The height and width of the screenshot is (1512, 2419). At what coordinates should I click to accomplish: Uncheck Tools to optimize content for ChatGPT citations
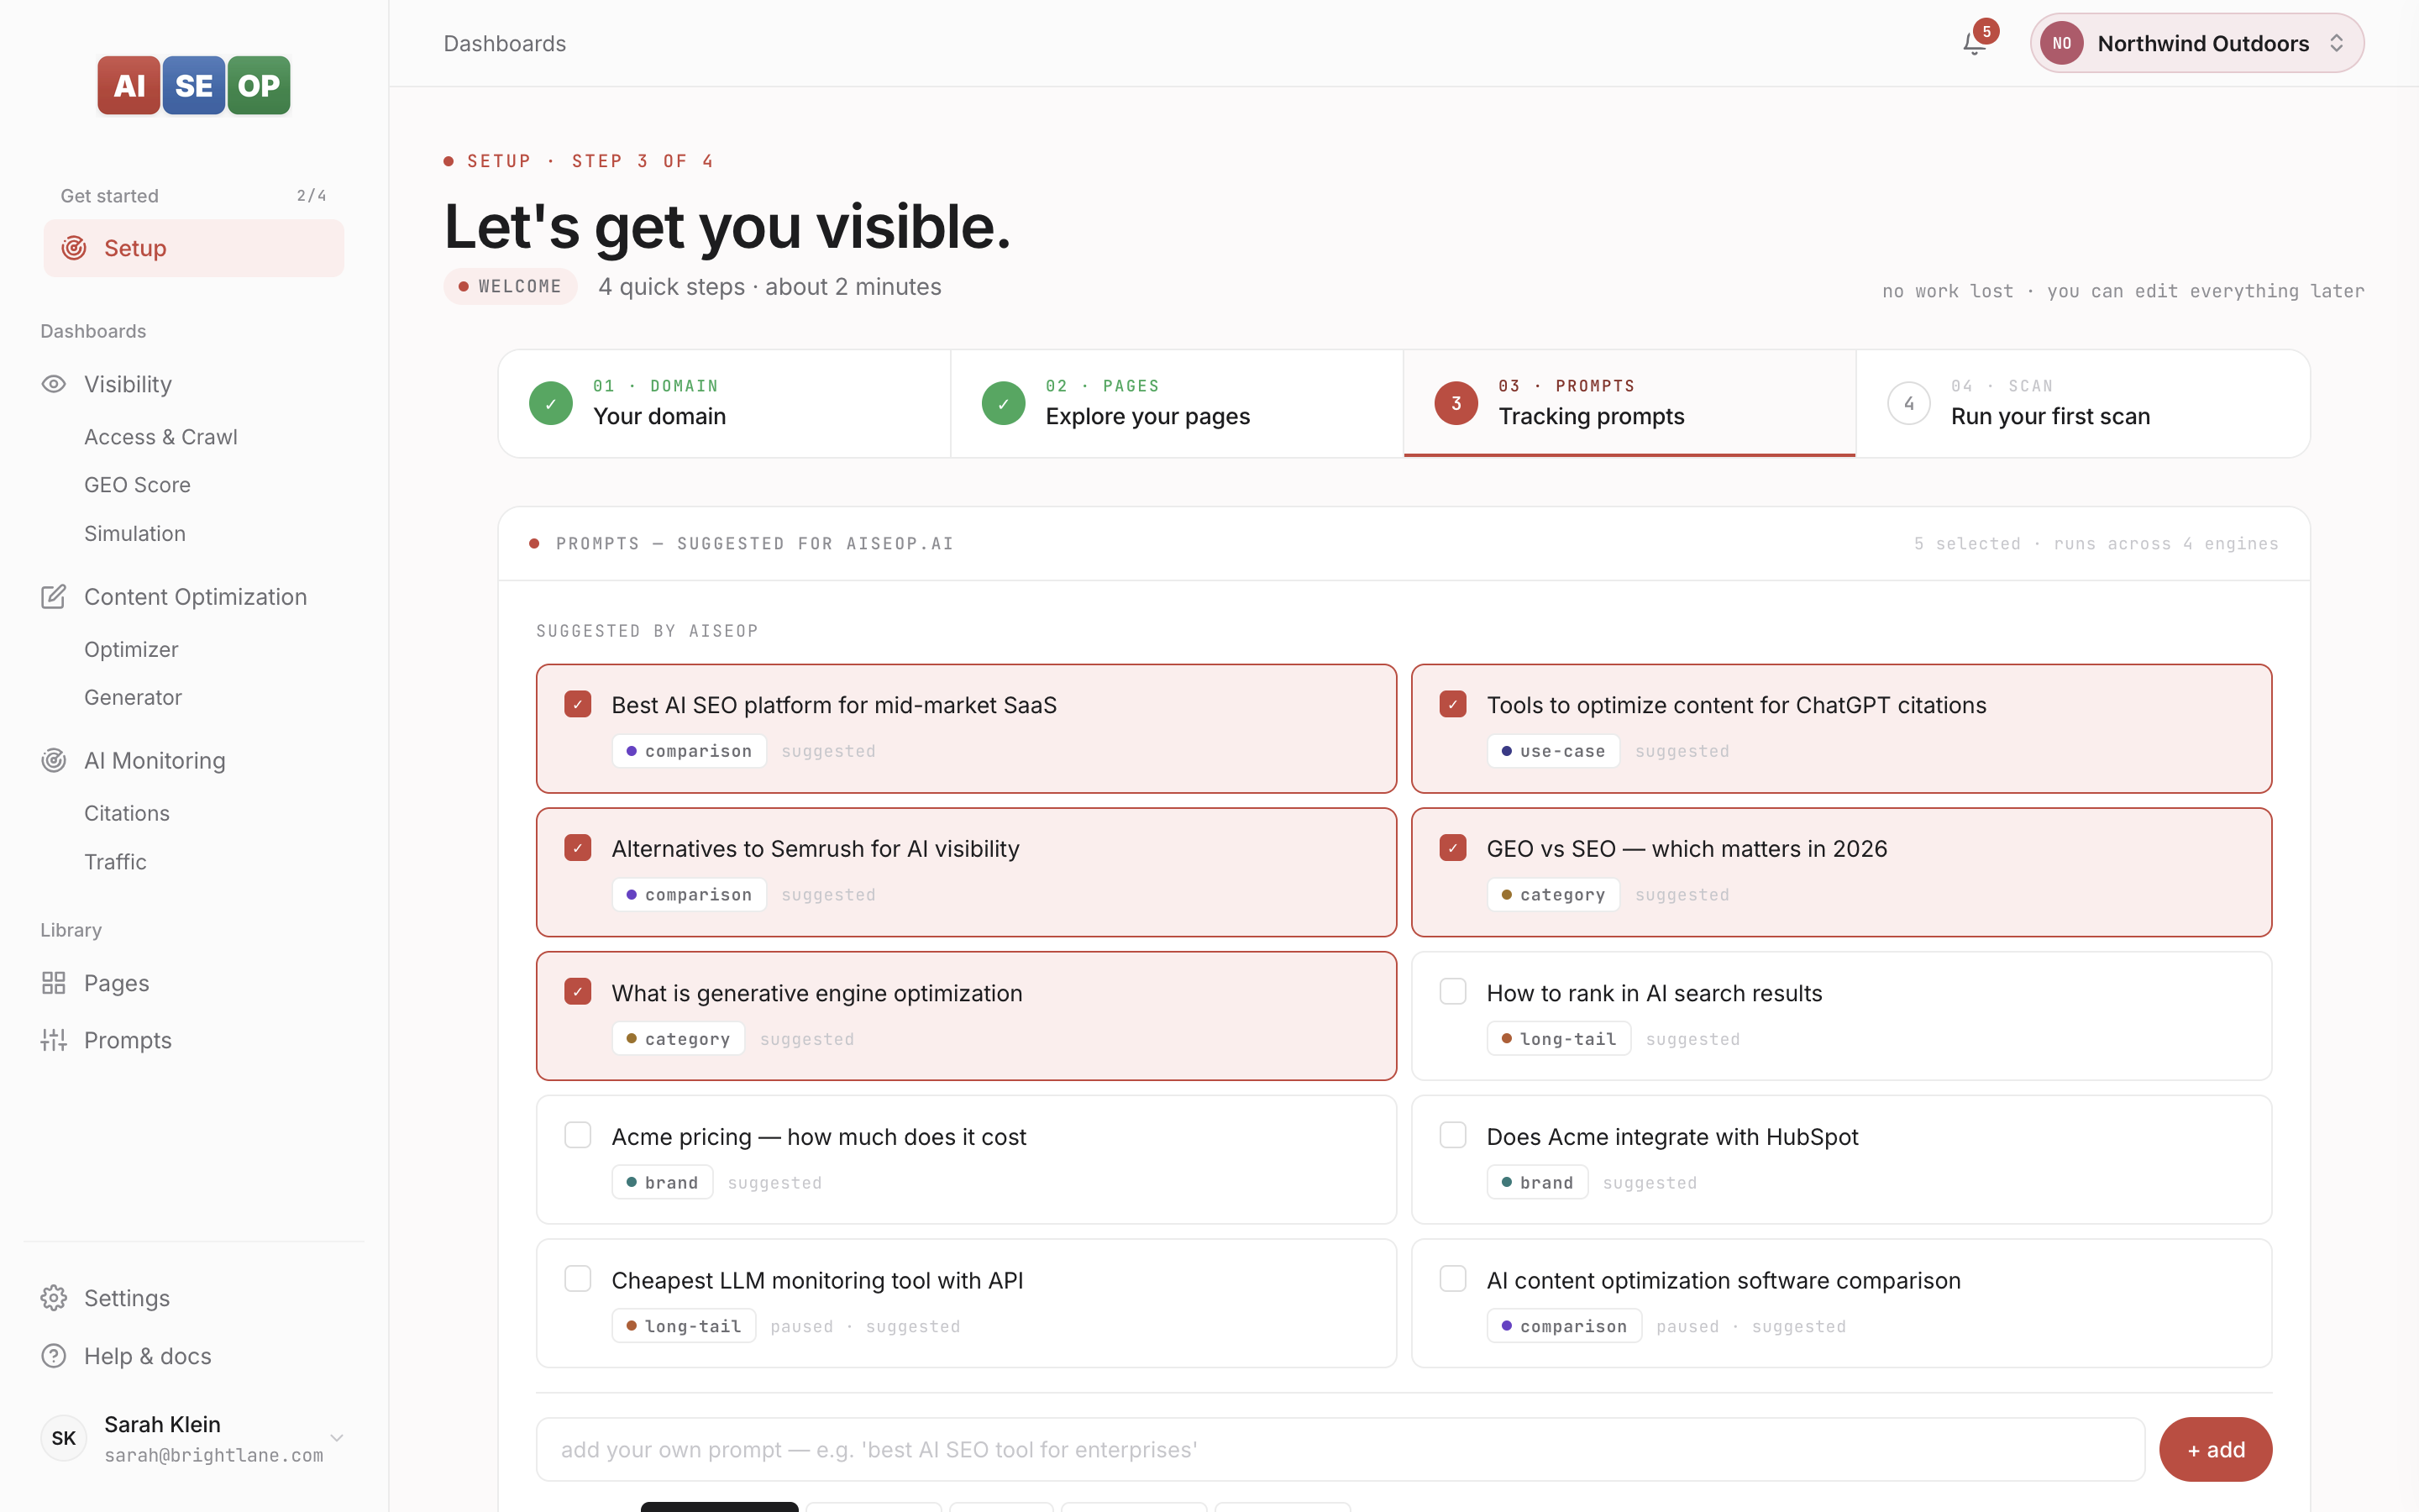coord(1453,704)
